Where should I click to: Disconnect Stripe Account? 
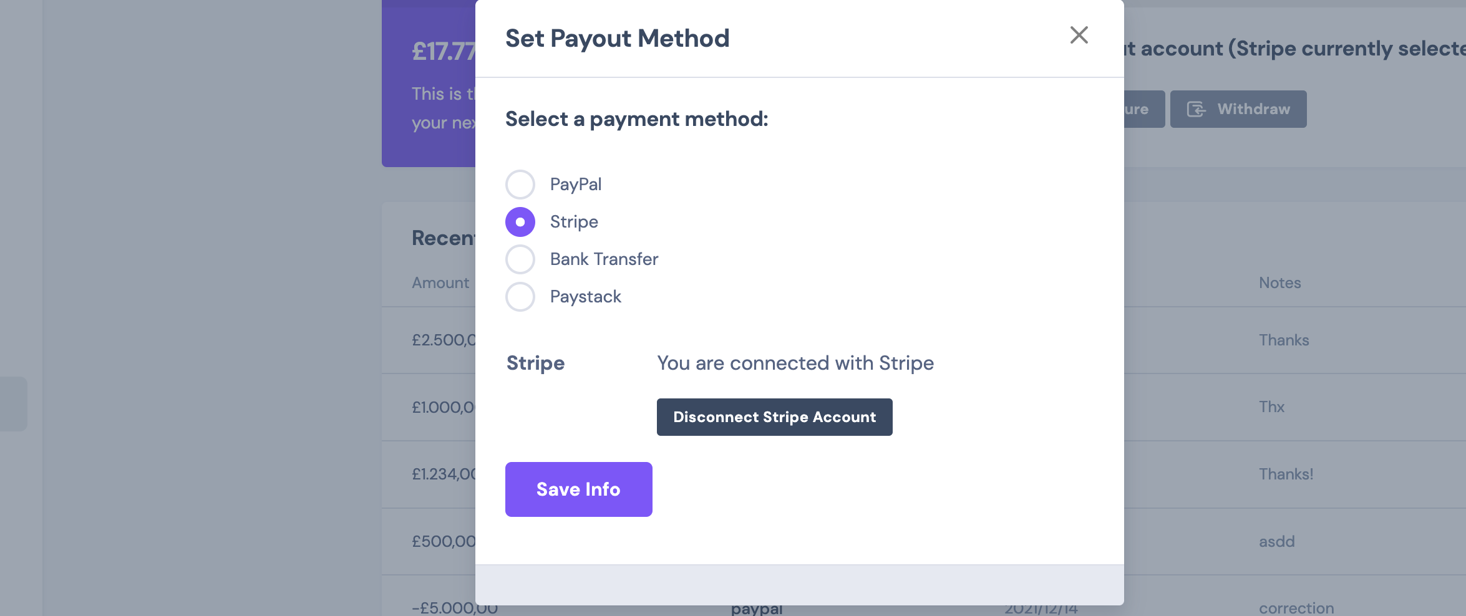pos(774,417)
